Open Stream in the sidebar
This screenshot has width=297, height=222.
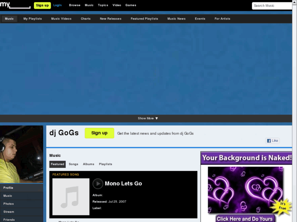coord(22,212)
